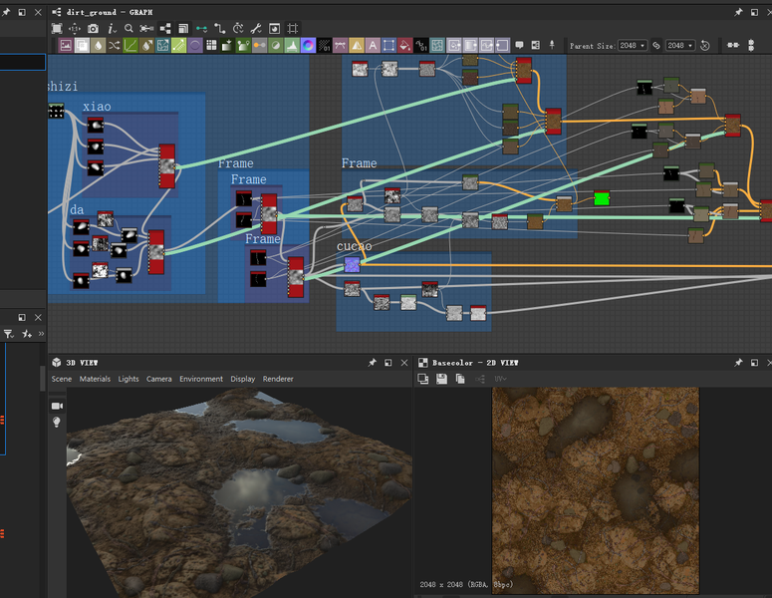Pin the dirt_ground graph panel
This screenshot has width=772, height=598.
(x=737, y=12)
